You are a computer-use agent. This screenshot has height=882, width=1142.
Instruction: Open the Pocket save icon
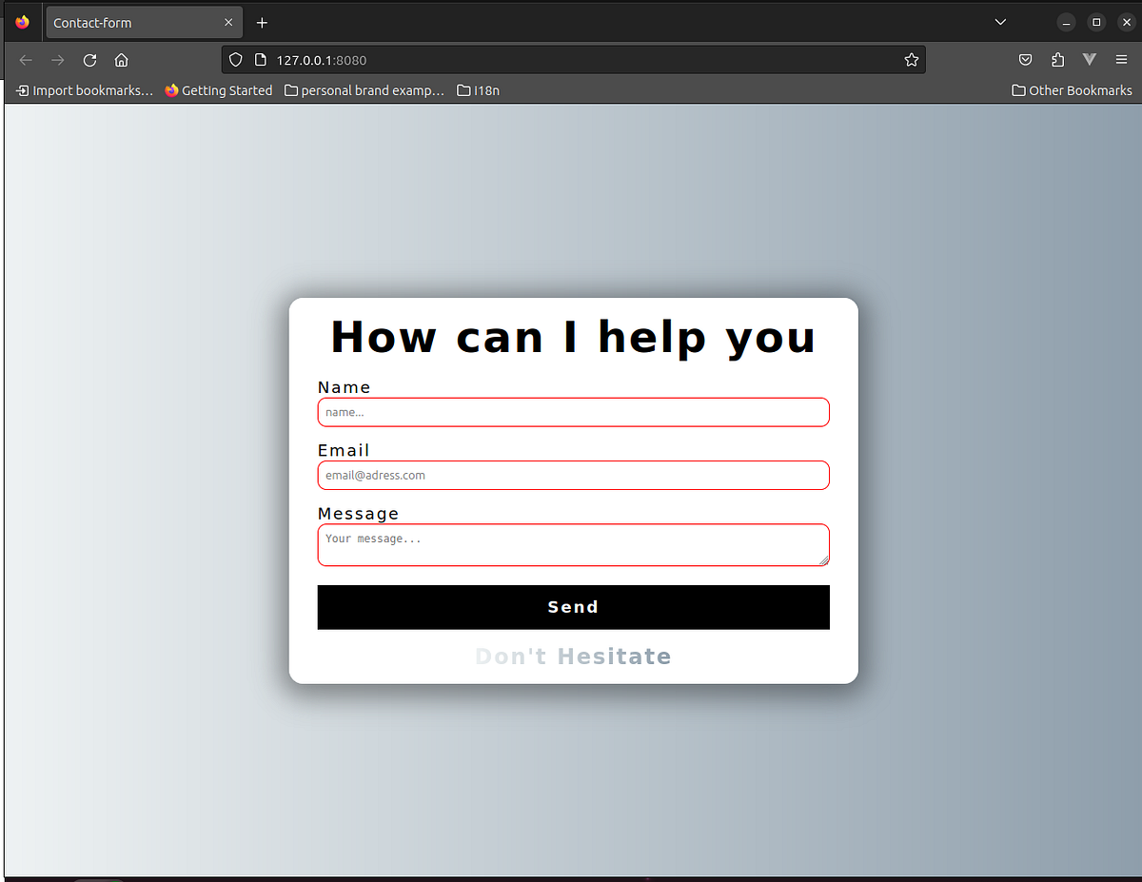point(1025,59)
